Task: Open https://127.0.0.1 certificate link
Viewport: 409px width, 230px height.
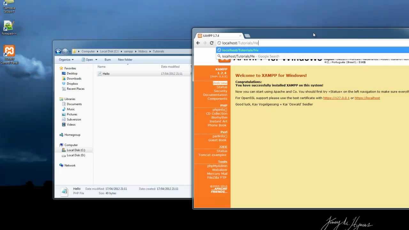Action: point(336,98)
